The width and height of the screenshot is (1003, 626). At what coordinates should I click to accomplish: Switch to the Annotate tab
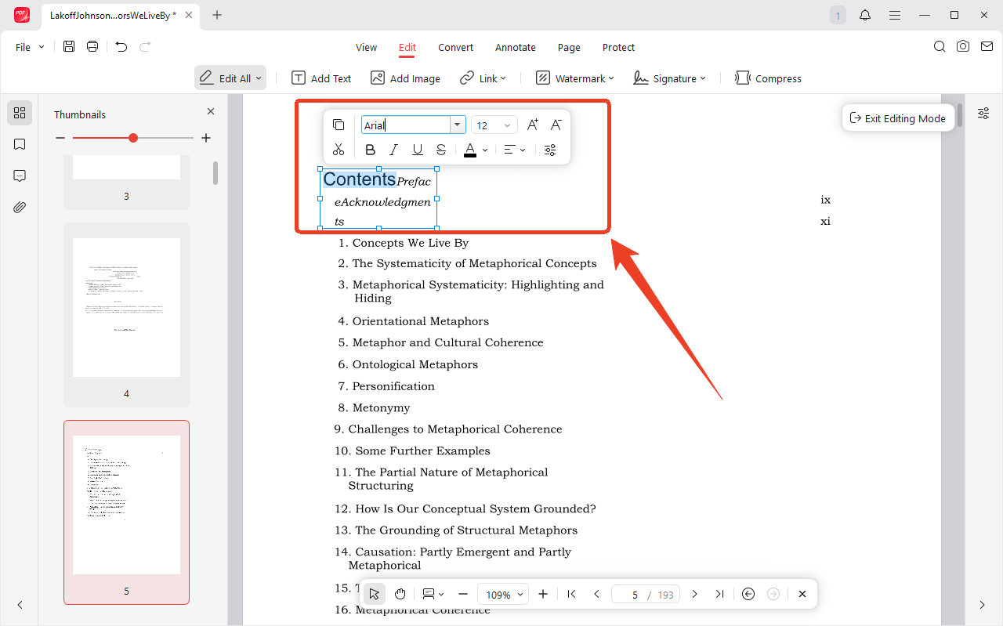(516, 47)
